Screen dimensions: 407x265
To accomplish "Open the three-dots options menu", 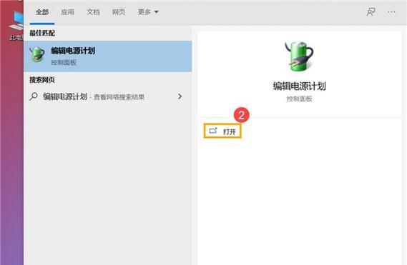I will tap(391, 12).
